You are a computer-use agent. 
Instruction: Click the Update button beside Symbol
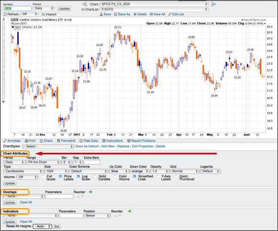[x=64, y=8]
